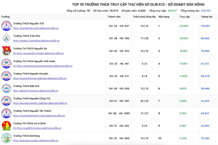Click the THCS Nguyễn Khuyến school logo
The image size is (218, 145).
coord(6,76)
